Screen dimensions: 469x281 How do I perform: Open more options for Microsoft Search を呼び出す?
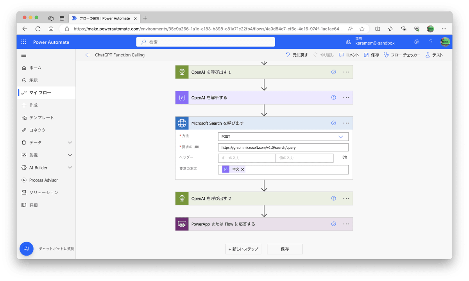point(346,123)
